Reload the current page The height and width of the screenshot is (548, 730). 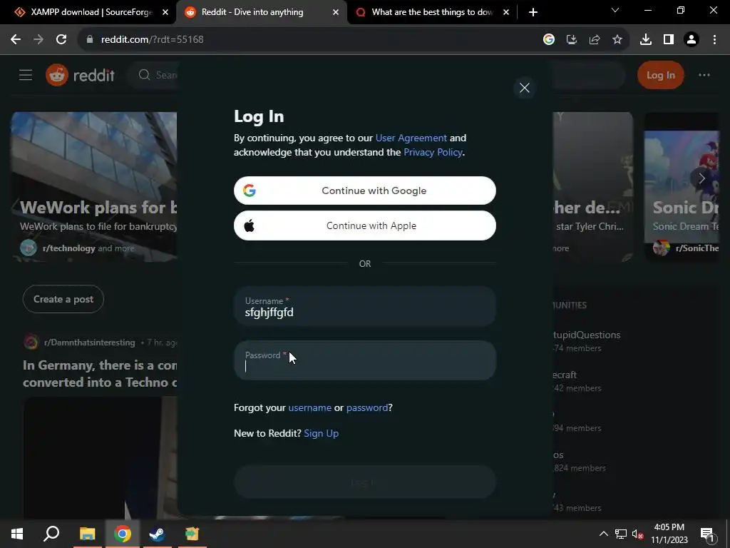tap(61, 40)
